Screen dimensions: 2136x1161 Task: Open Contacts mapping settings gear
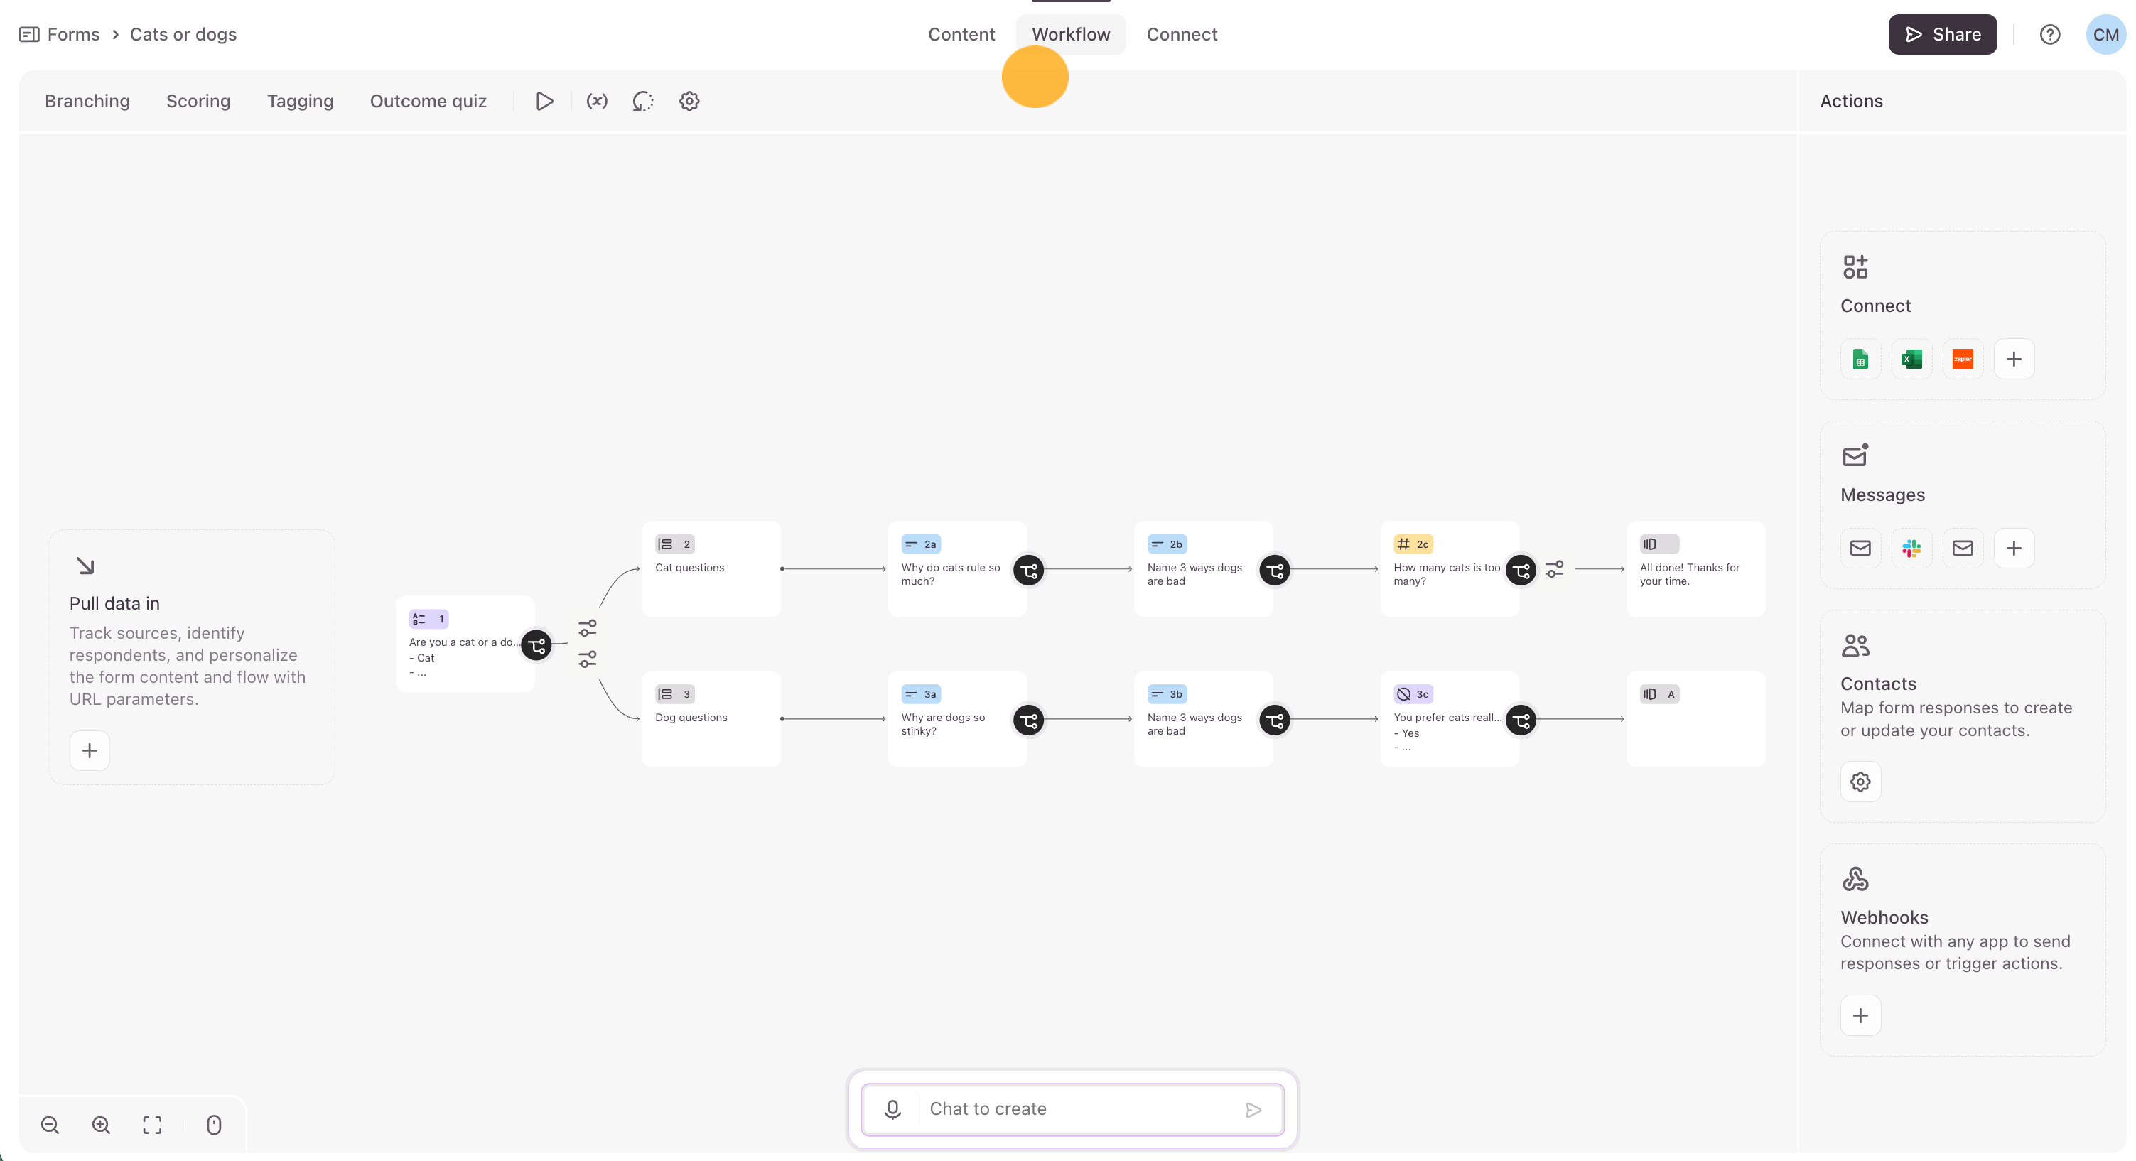point(1860,782)
